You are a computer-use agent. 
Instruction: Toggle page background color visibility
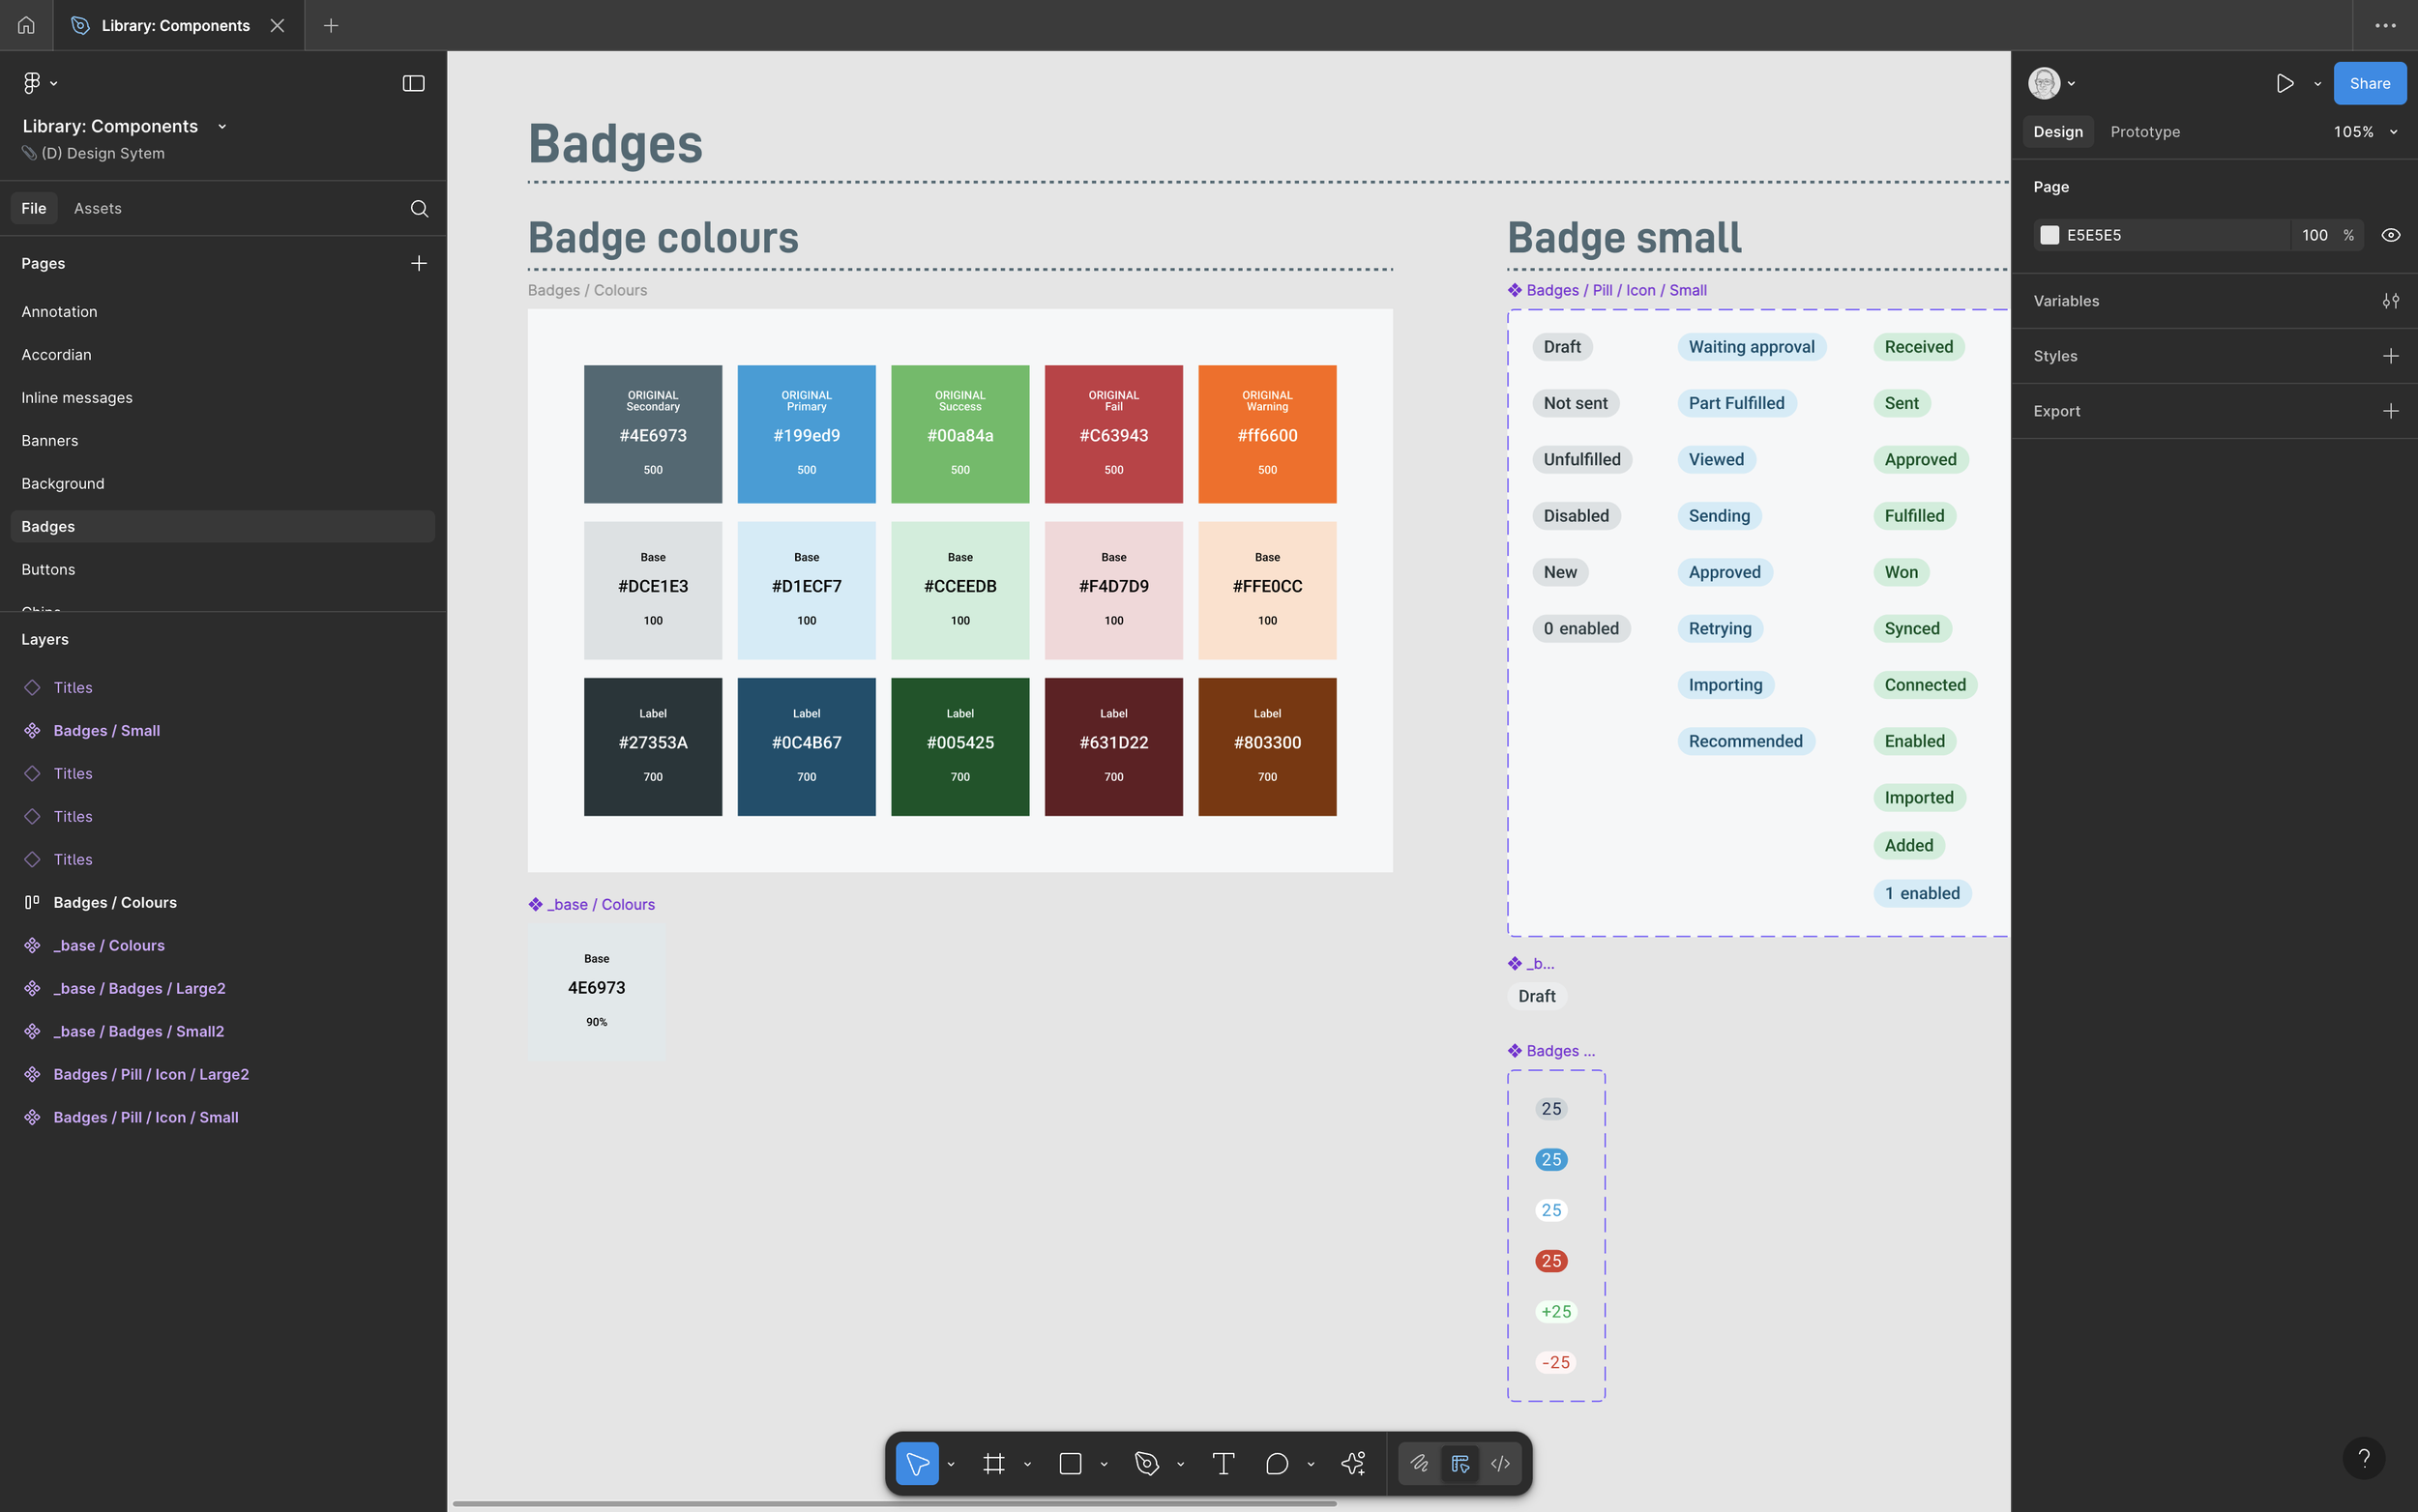tap(2391, 234)
